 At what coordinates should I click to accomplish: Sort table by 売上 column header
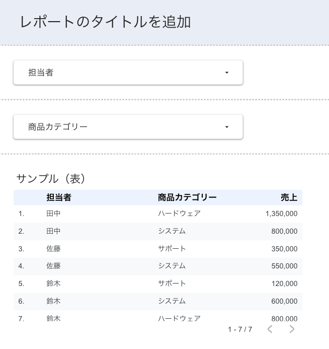click(x=289, y=197)
